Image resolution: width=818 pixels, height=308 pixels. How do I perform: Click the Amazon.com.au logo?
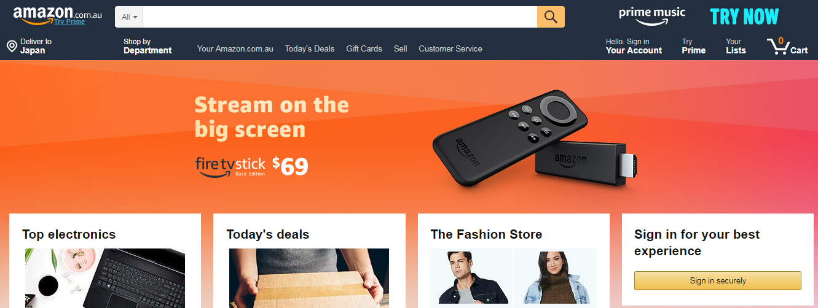click(58, 13)
